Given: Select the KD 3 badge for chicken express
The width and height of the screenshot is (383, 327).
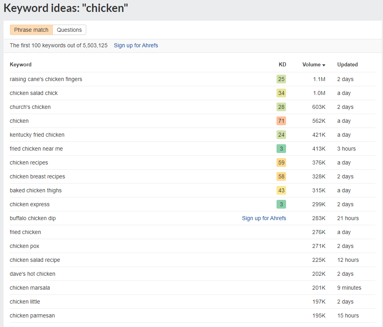Looking at the screenshot, I should (281, 204).
